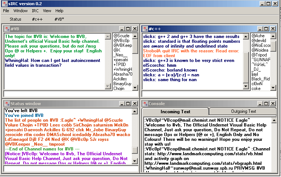Click the Console window title icon

[145, 104]
